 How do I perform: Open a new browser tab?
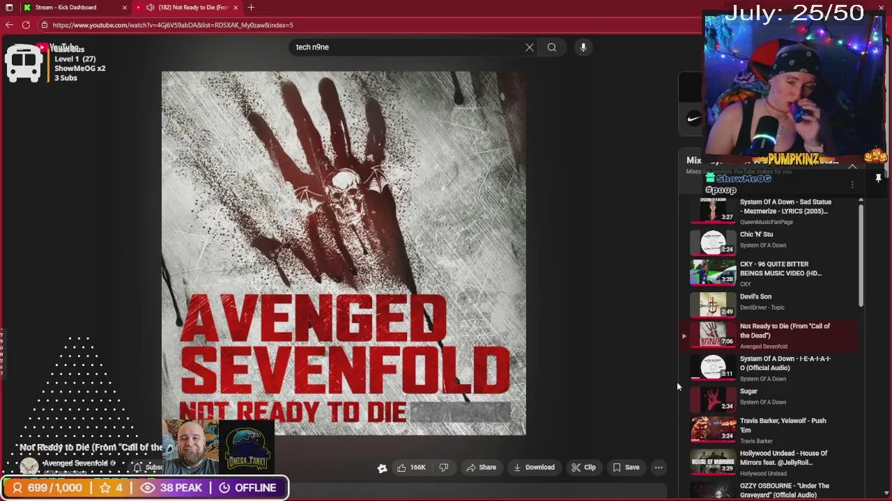pyautogui.click(x=251, y=7)
